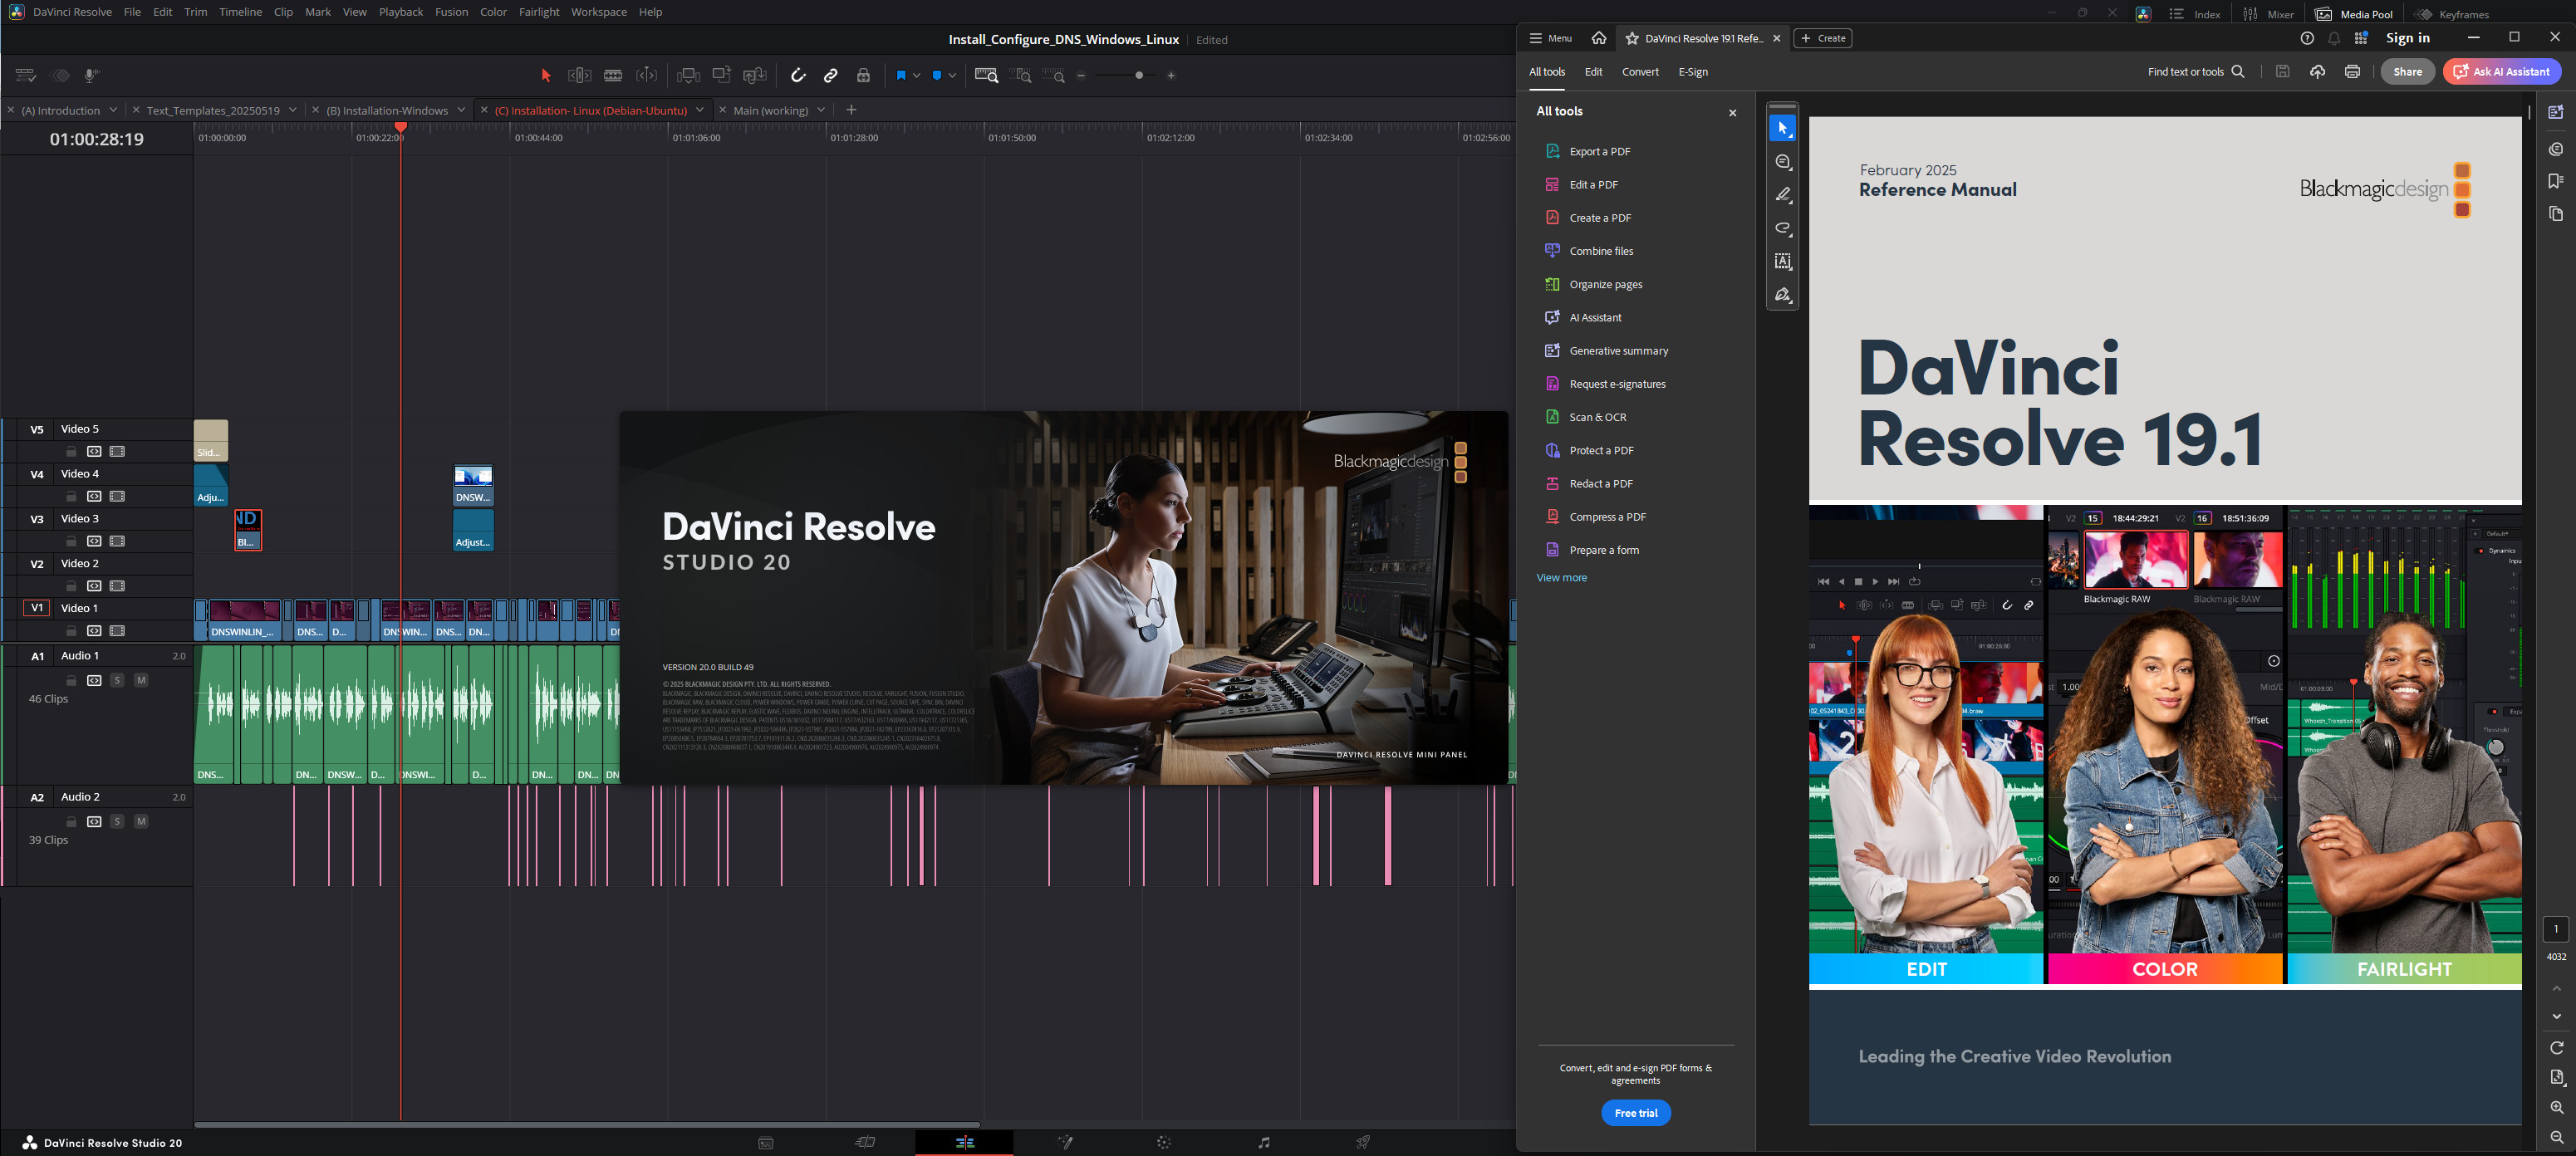Switch to Fairlight page music-note icon
Screen dimensions: 2576x1156
(1264, 1142)
